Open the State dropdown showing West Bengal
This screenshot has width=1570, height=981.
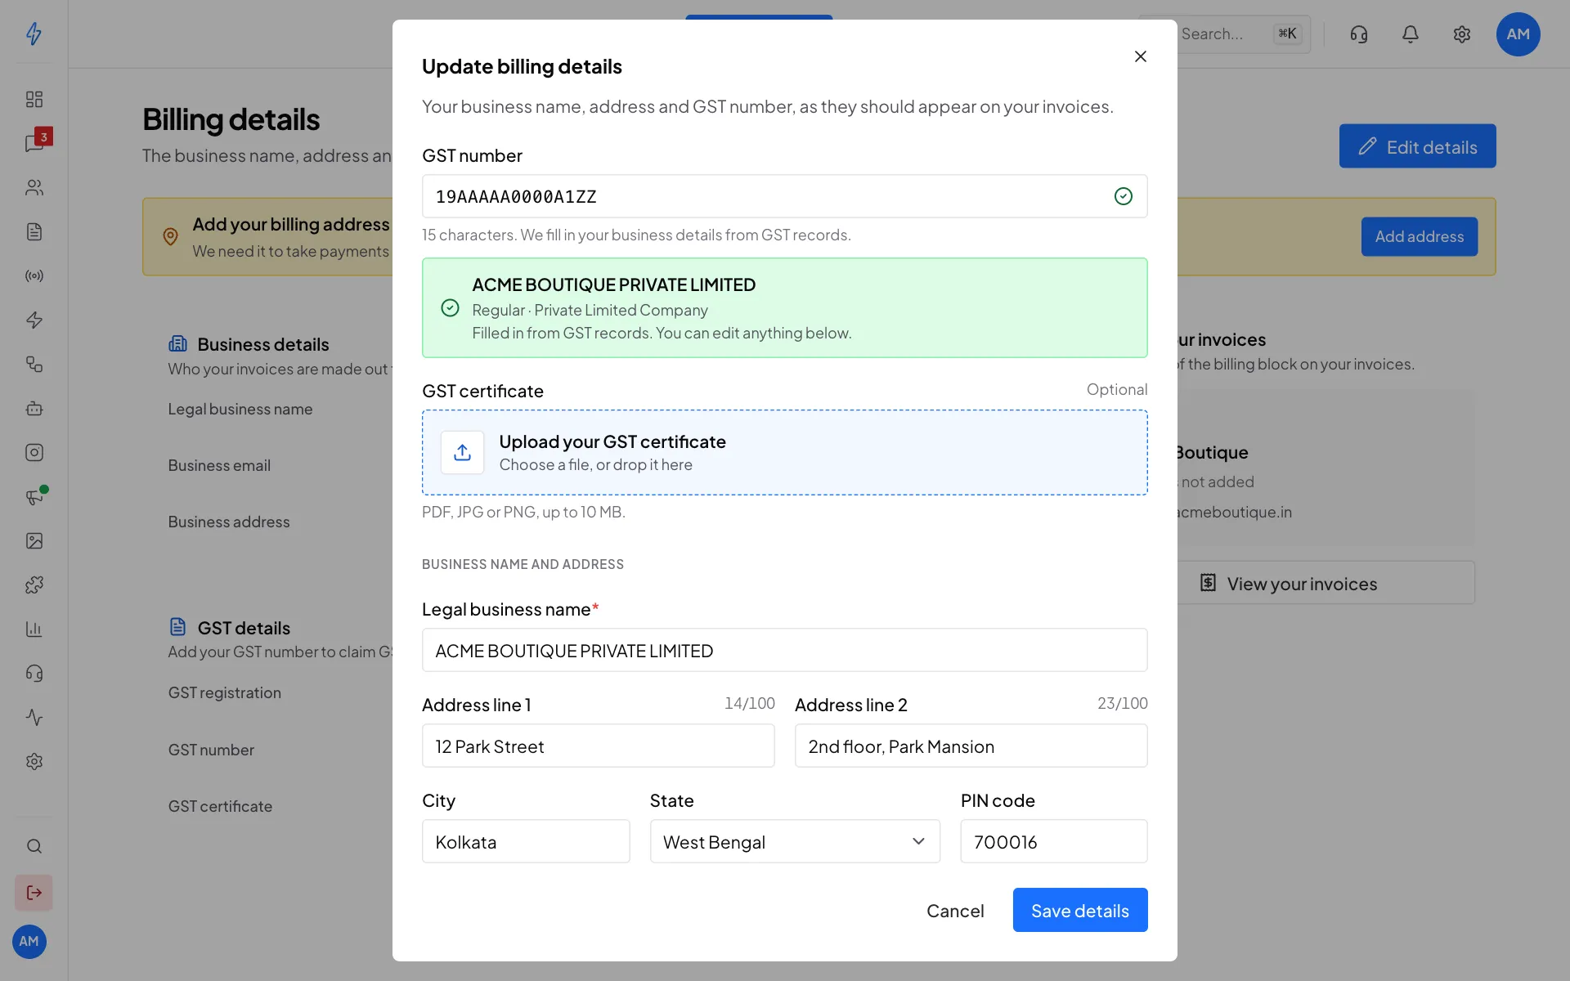pos(795,841)
